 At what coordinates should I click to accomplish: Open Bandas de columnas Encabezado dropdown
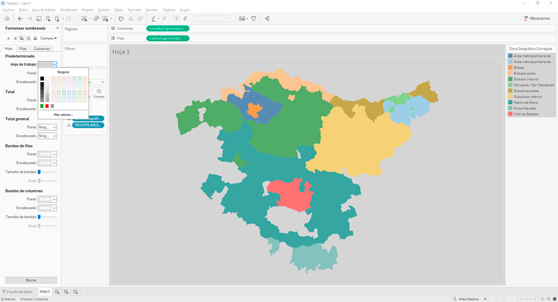(47, 208)
